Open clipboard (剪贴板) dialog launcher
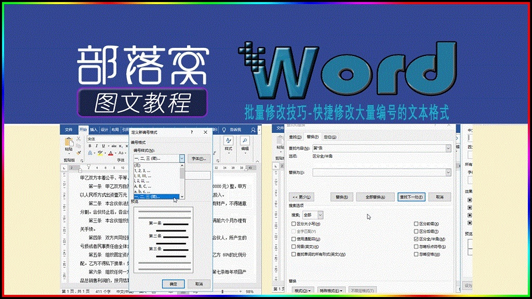 click(x=82, y=160)
